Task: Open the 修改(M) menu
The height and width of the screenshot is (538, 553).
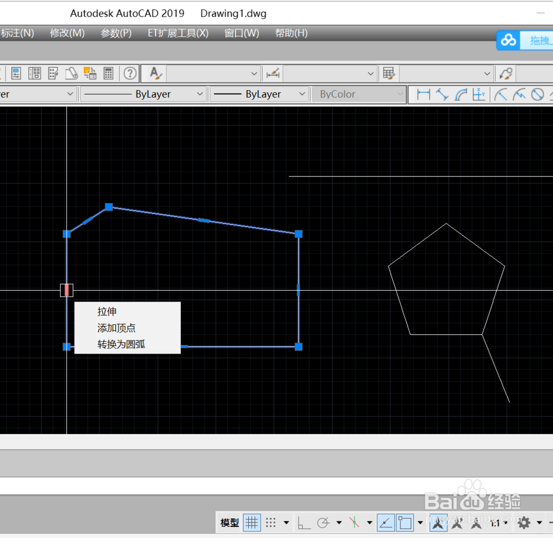Action: click(67, 33)
